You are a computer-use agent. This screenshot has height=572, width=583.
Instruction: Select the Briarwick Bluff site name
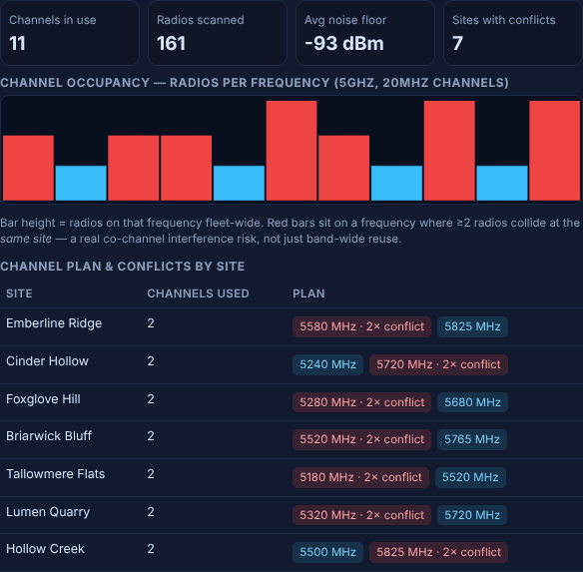49,436
